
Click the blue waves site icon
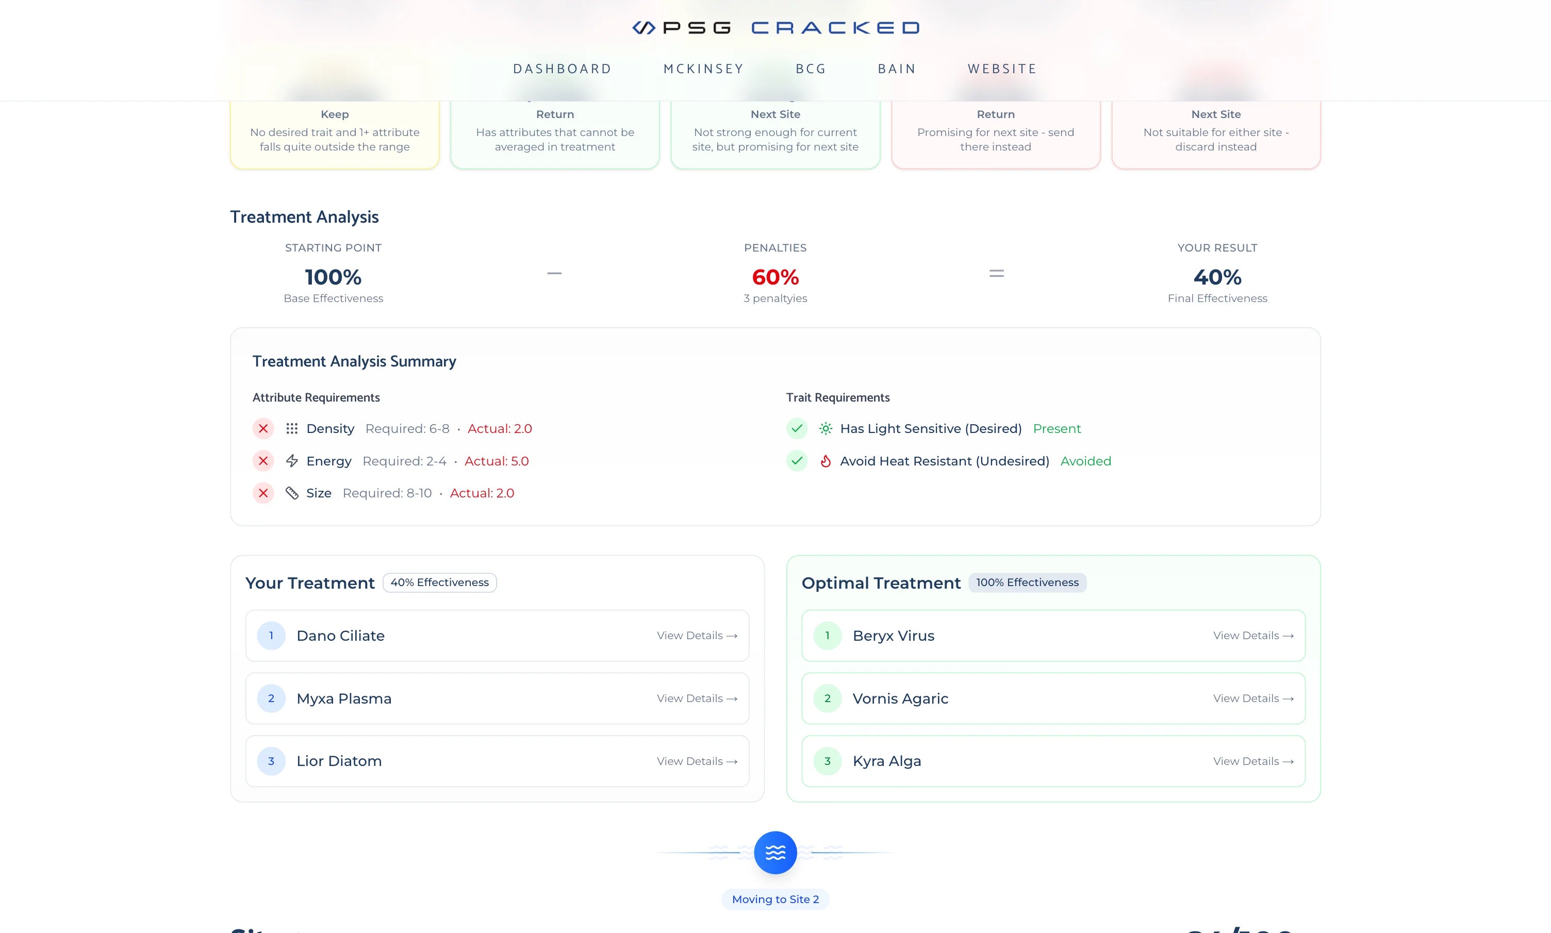pos(775,853)
